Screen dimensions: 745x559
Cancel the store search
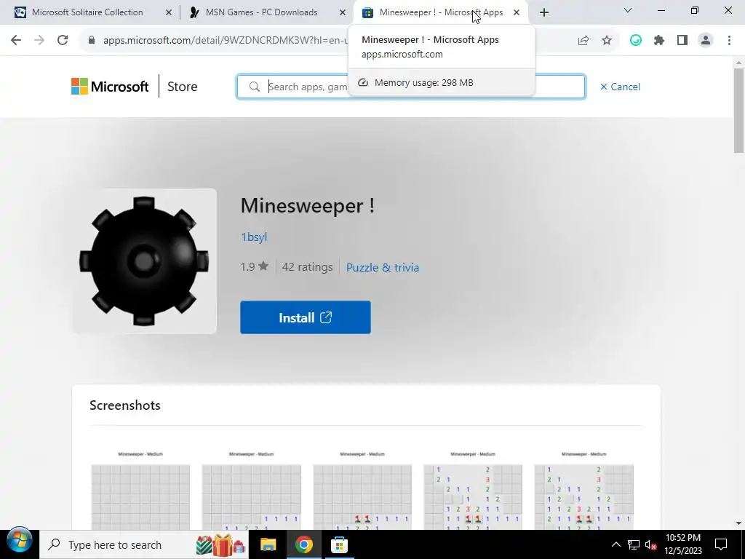coord(620,87)
